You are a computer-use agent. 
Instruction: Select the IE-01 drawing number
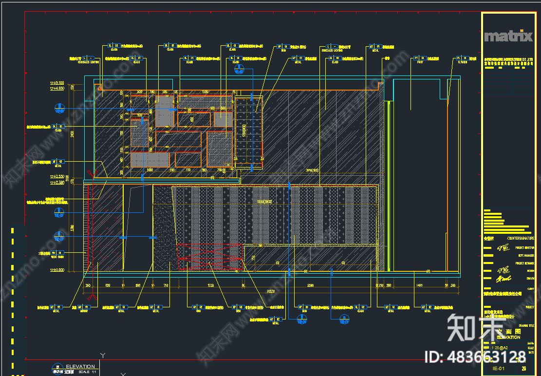point(499,368)
